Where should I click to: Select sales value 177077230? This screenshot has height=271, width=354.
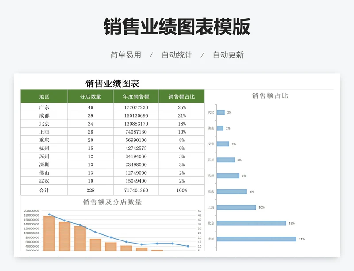coord(136,107)
